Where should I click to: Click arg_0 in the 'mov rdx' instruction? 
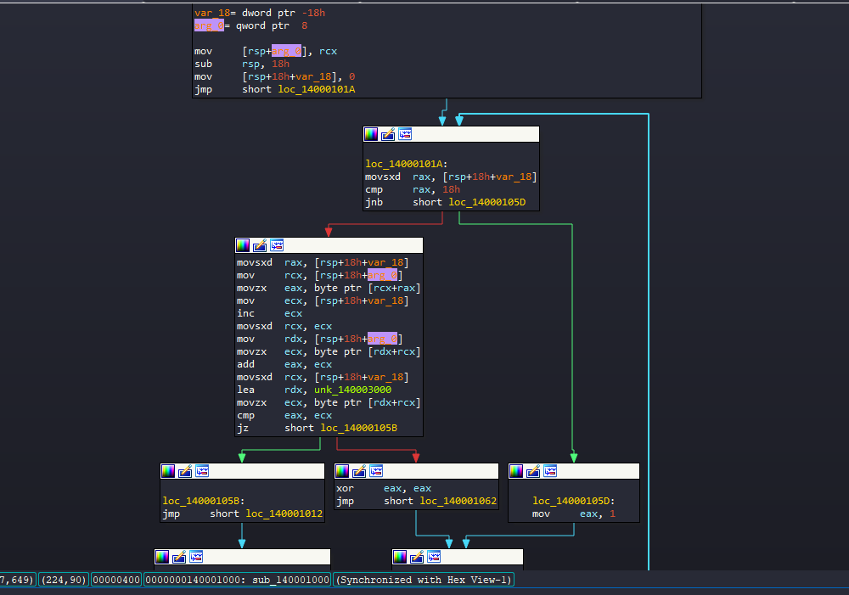pyautogui.click(x=382, y=339)
